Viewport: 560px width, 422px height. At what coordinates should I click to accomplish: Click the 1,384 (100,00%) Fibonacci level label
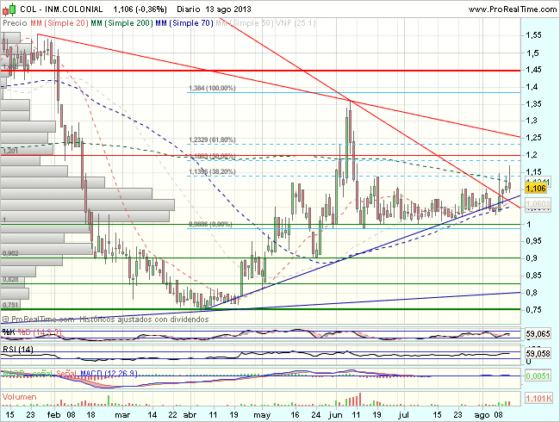[x=212, y=88]
